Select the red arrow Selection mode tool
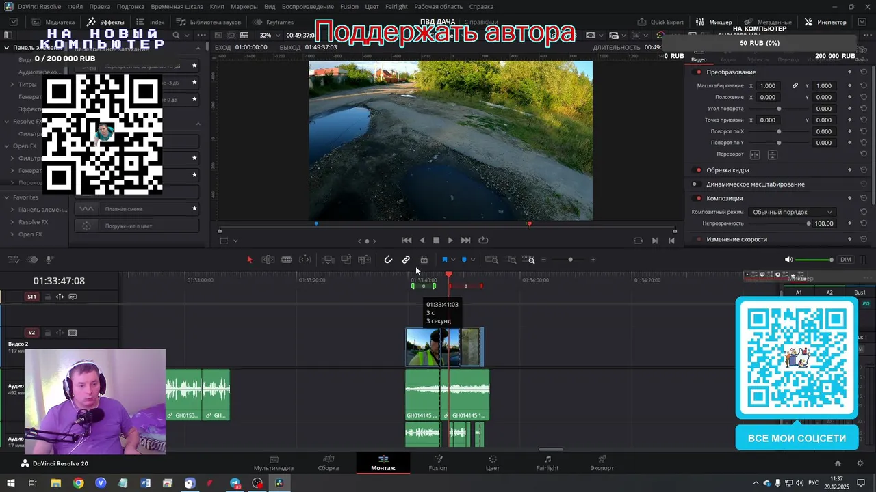876x492 pixels. 249,260
